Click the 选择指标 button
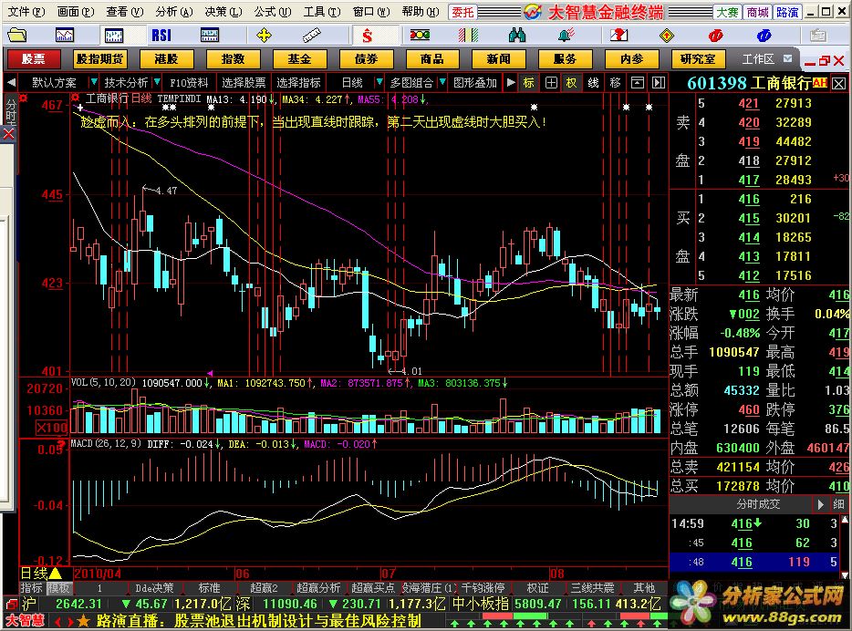The image size is (852, 631). click(x=298, y=83)
